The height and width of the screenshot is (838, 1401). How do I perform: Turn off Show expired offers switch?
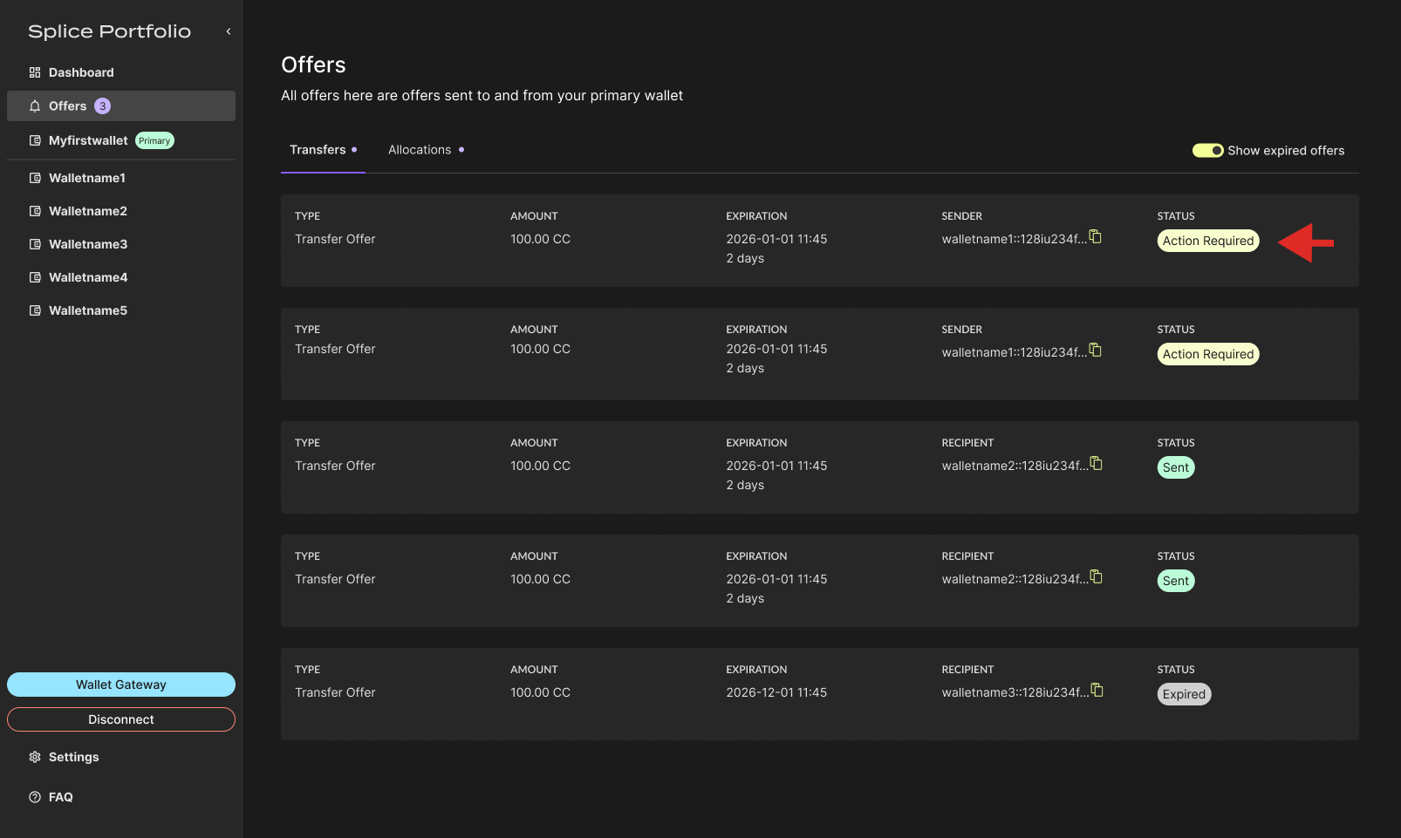point(1208,151)
